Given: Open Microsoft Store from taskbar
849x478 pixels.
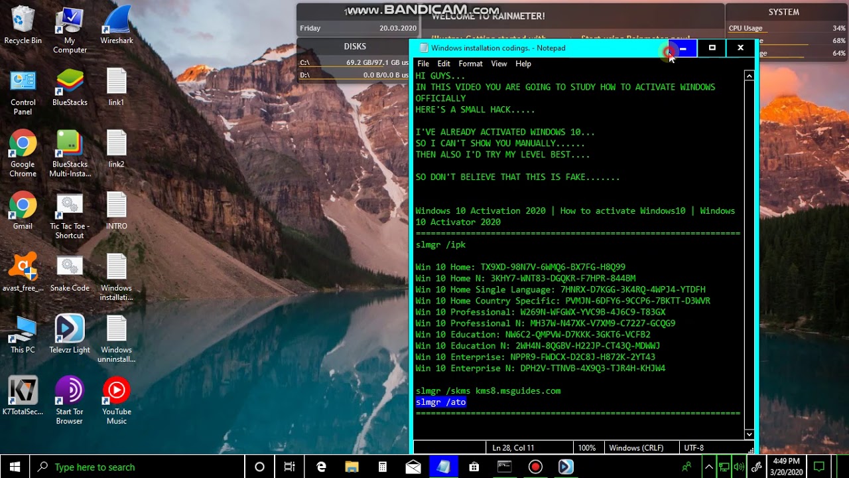Looking at the screenshot, I should click(x=474, y=467).
